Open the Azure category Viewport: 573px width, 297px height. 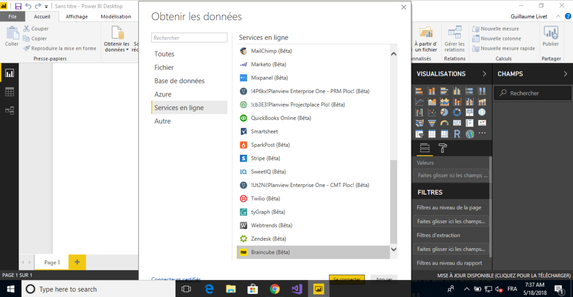(163, 94)
